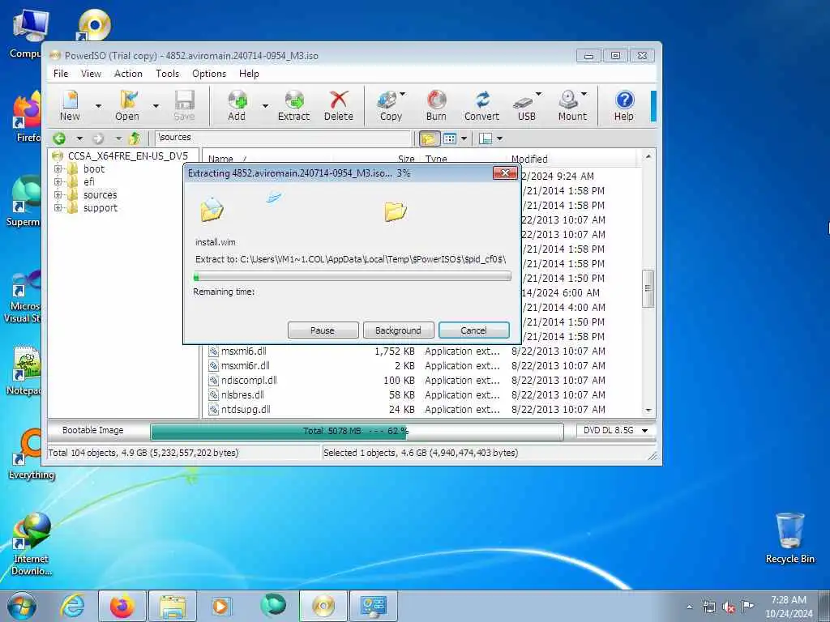
Task: Close the Extracting dialog
Action: coord(505,173)
